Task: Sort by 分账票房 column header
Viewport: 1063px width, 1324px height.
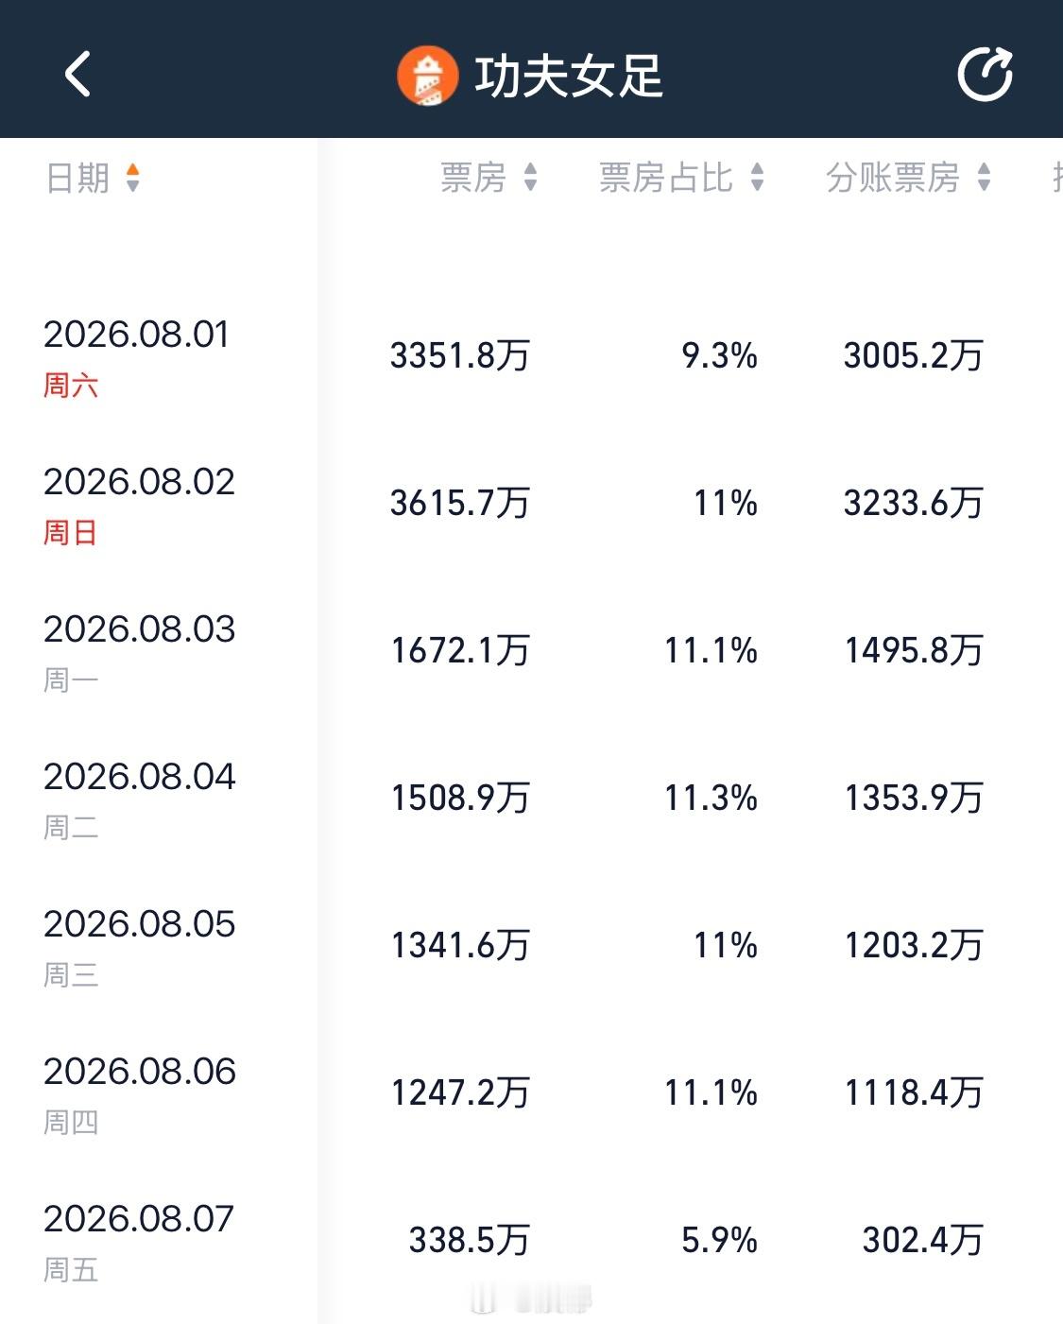Action: pyautogui.click(x=893, y=178)
